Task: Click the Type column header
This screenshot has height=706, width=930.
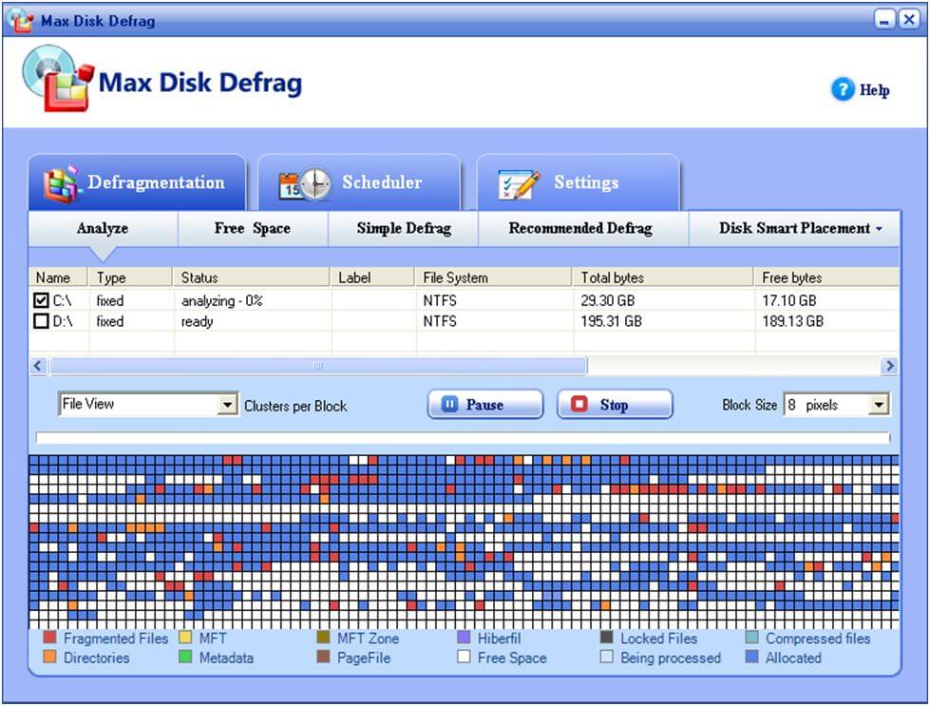Action: [x=130, y=277]
